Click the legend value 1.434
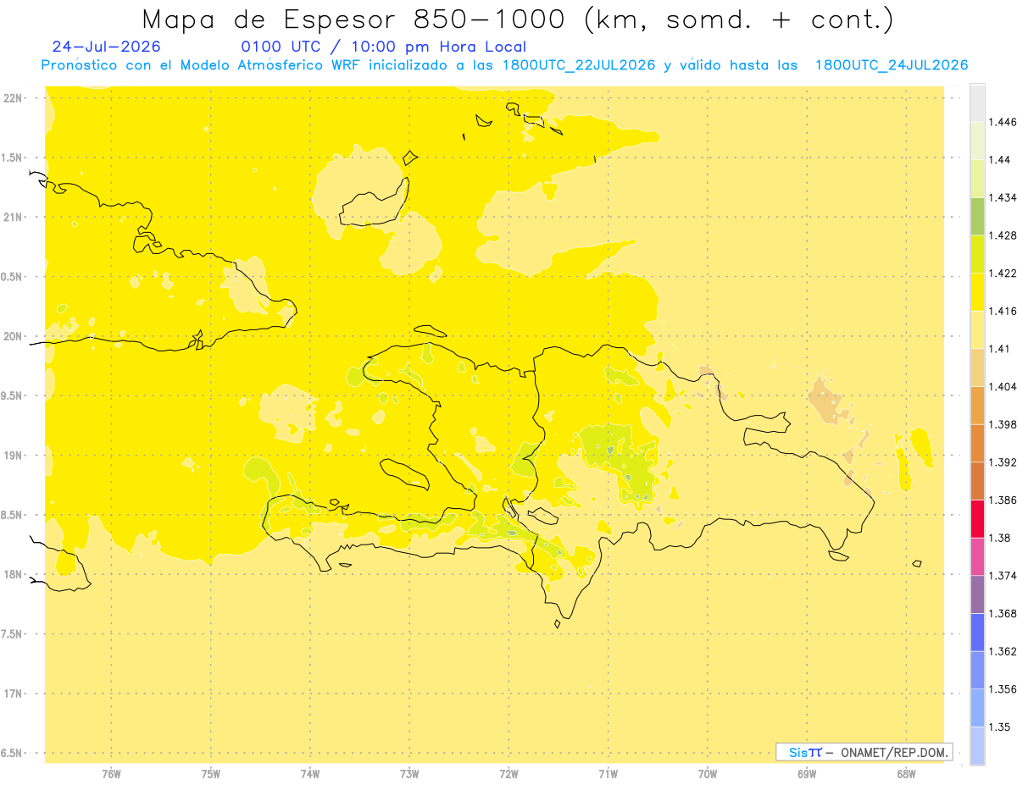1017x785 pixels. [1003, 197]
